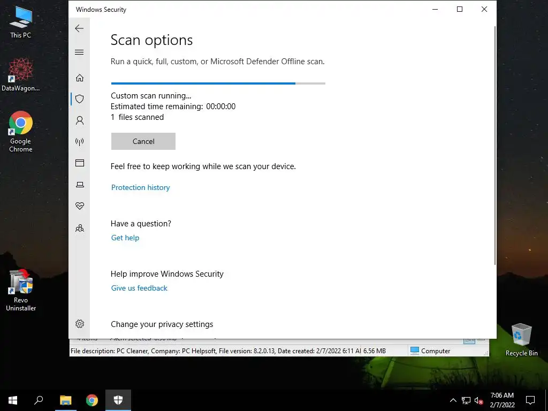This screenshot has width=548, height=411.
Task: Open Device security laptop icon
Action: [80, 185]
